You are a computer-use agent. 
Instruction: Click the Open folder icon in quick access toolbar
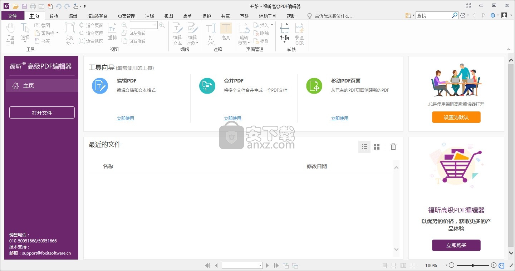coord(15,6)
